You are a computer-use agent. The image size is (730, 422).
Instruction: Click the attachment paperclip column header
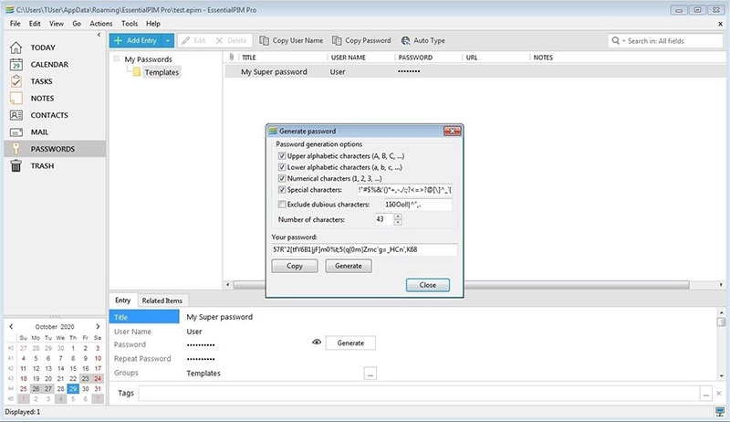[x=232, y=57]
